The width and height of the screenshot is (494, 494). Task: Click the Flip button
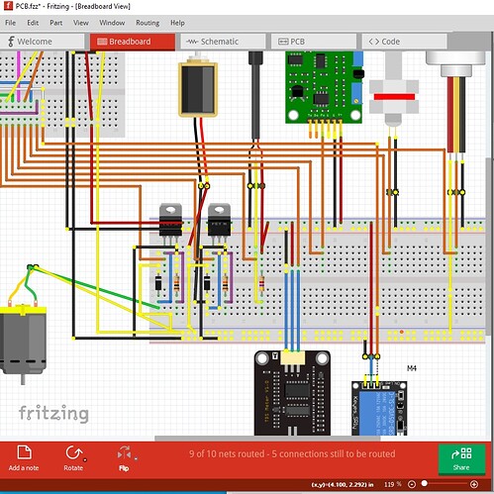pos(124,458)
